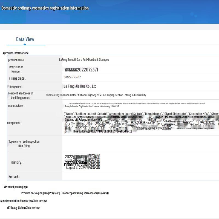
Task: Click the Eucalyptus Globulus Leaf Extract ingredient
Action: click(102, 131)
